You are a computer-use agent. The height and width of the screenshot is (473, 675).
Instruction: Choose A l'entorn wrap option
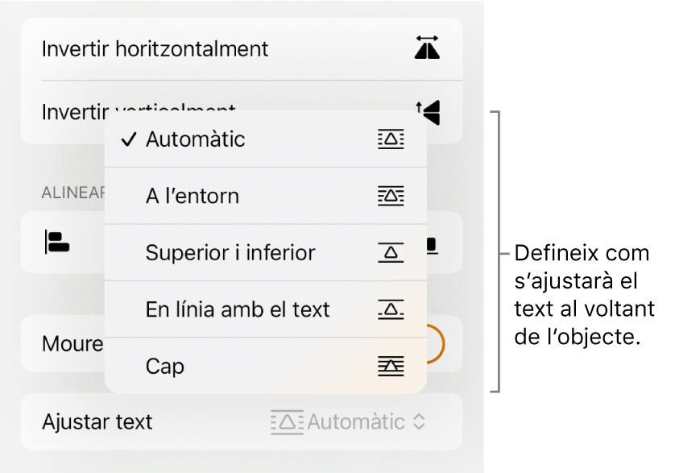coord(266,196)
